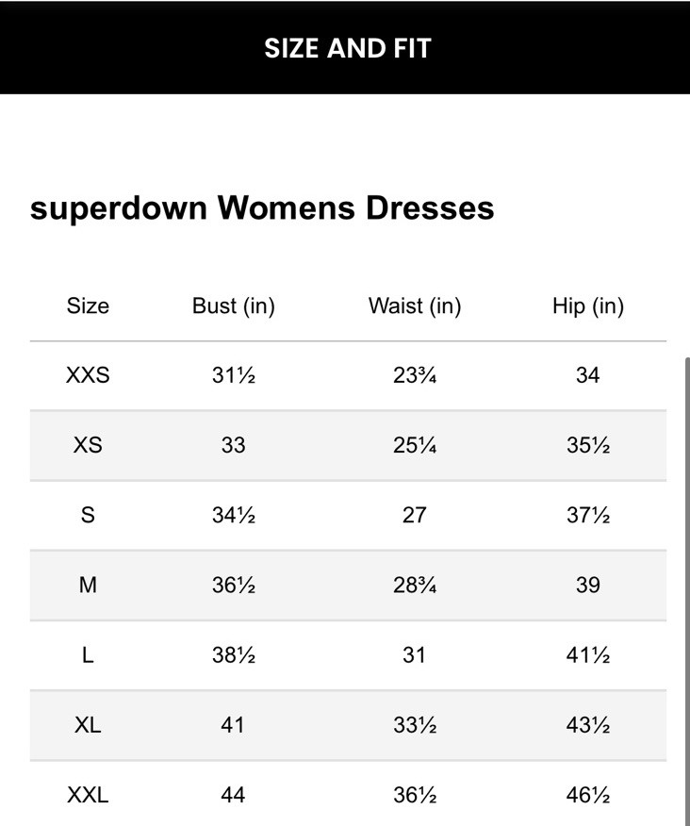Click the XL hip value 43½
690x826 pixels.
click(587, 725)
